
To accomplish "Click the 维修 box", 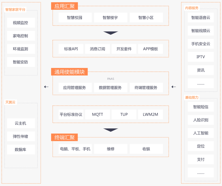I will (x=111, y=149).
